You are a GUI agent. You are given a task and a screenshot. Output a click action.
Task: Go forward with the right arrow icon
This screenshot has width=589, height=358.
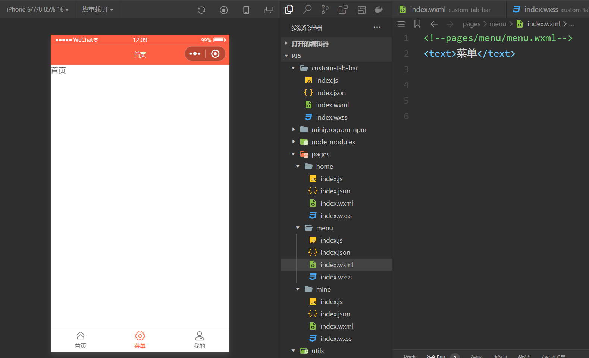(450, 24)
